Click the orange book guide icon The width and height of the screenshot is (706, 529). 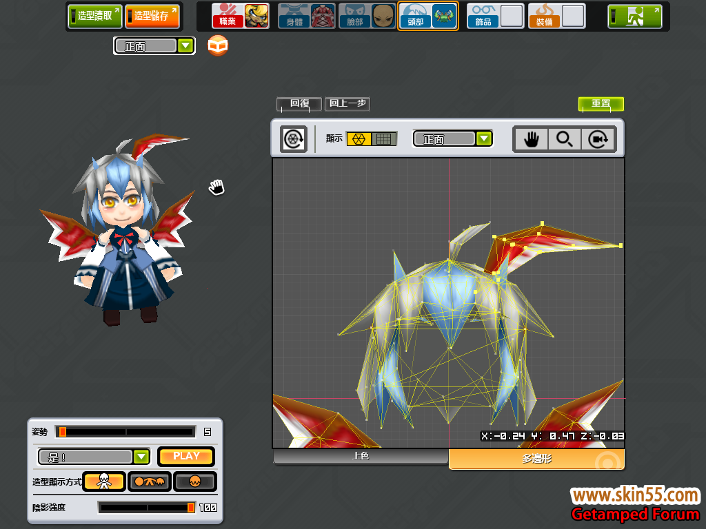(218, 45)
